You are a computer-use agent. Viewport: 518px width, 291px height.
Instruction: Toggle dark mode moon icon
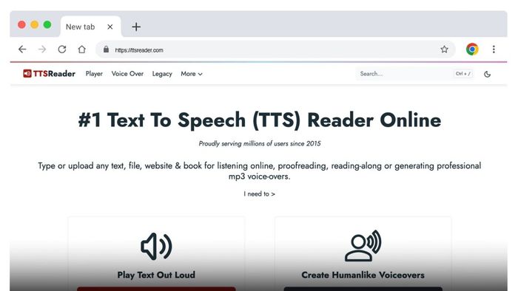[487, 74]
